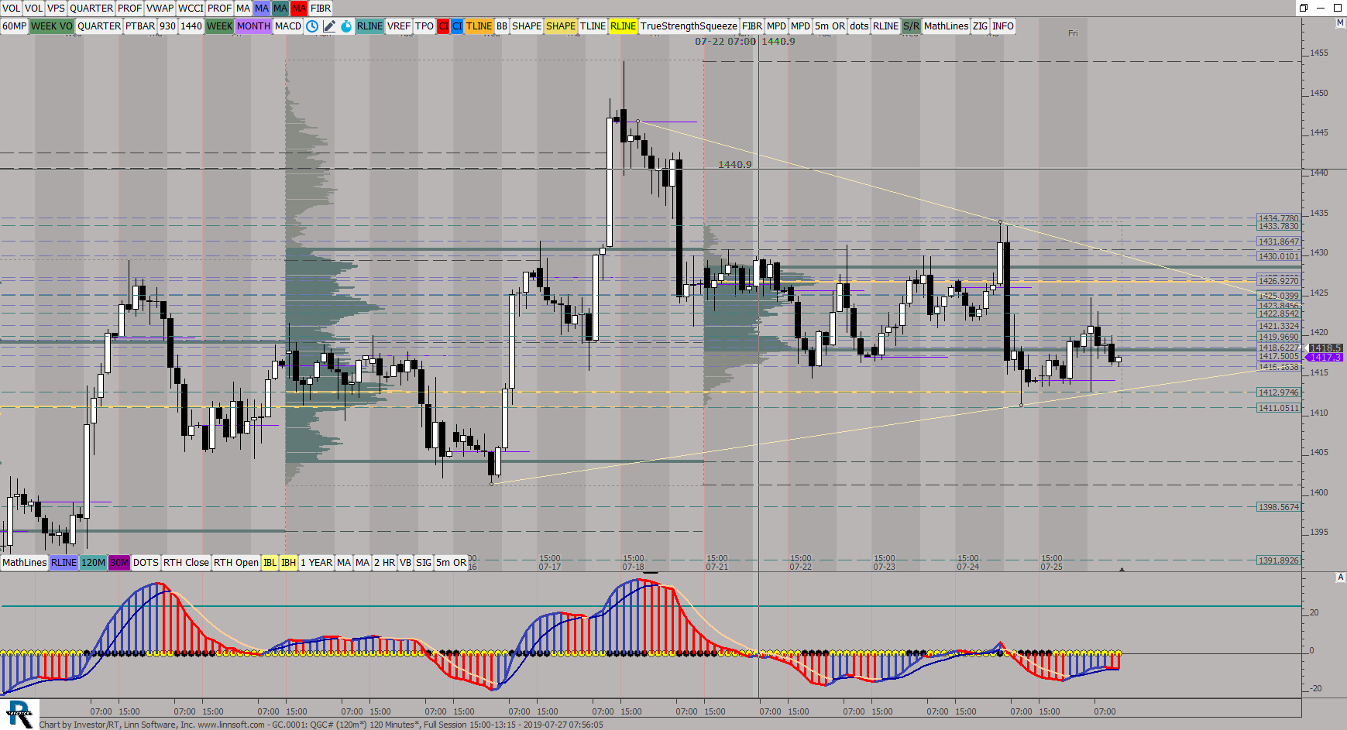Click the TrueStrengthSqueeze button

(689, 26)
